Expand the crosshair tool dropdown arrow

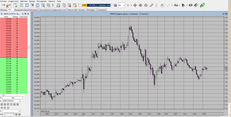pos(131,5)
